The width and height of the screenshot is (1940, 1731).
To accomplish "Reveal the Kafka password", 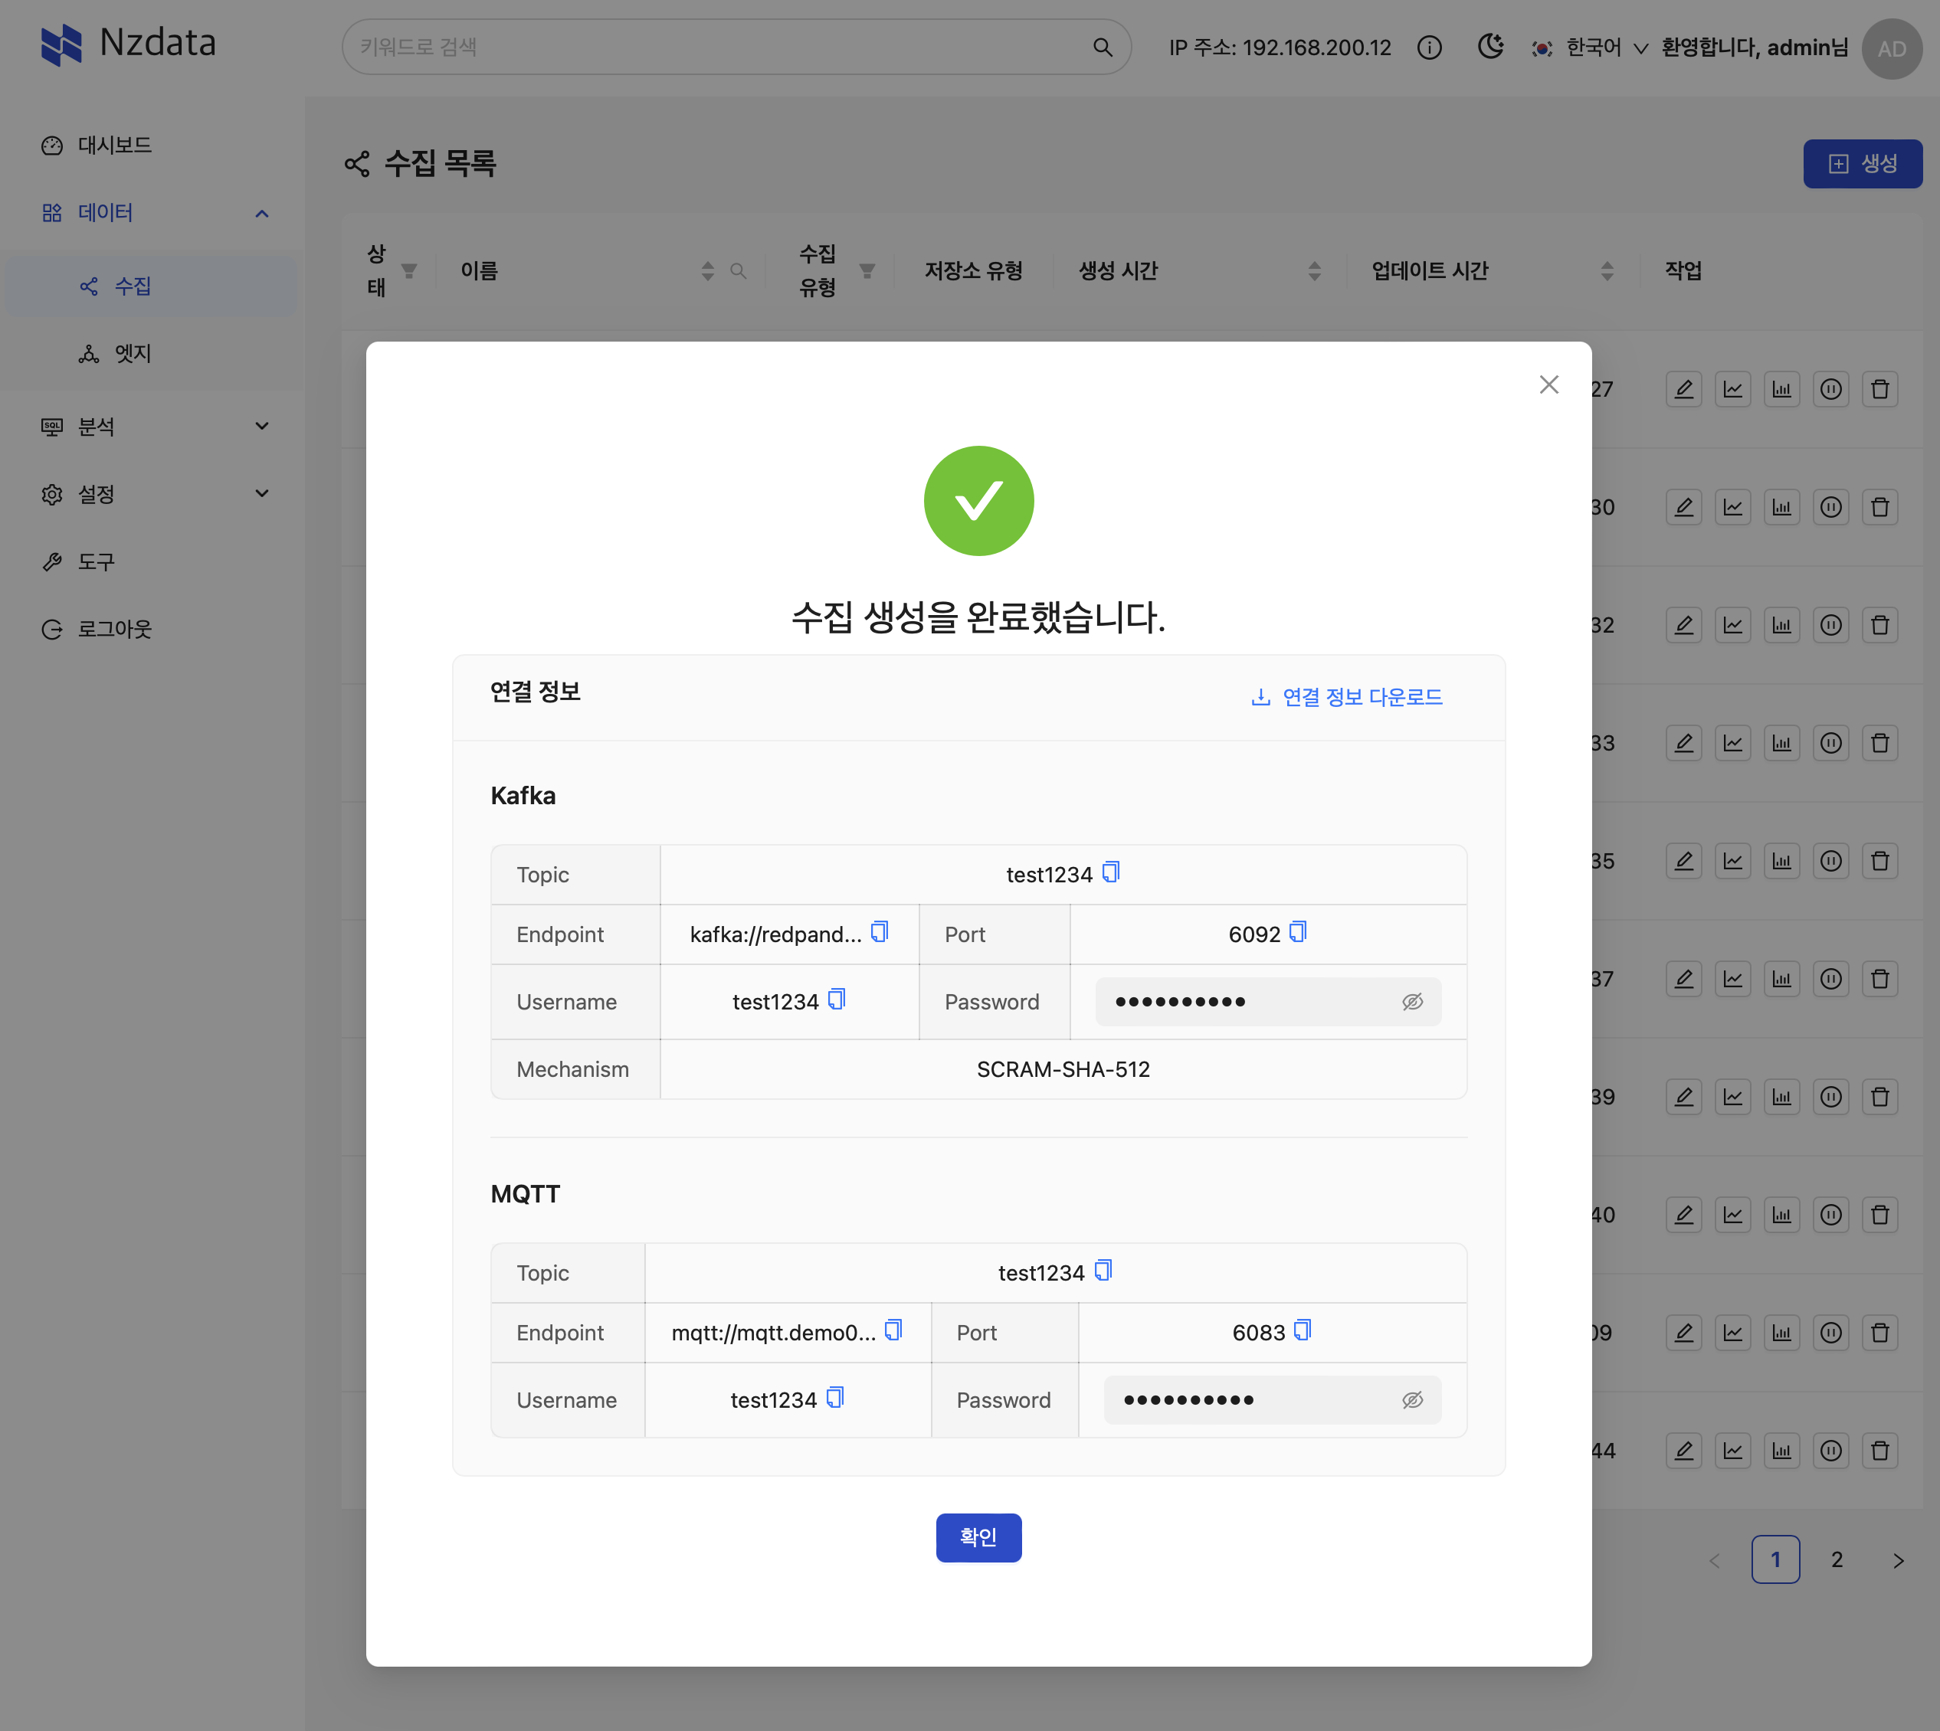I will click(1412, 1002).
